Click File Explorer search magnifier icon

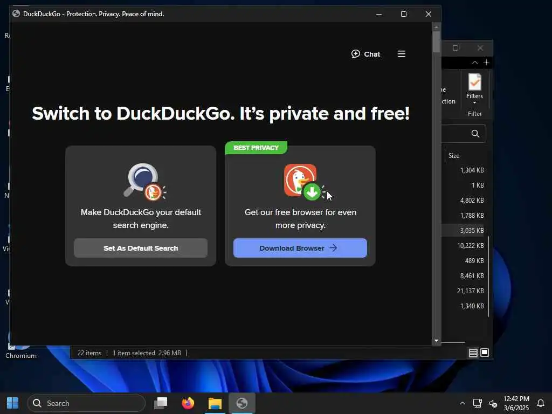click(475, 134)
